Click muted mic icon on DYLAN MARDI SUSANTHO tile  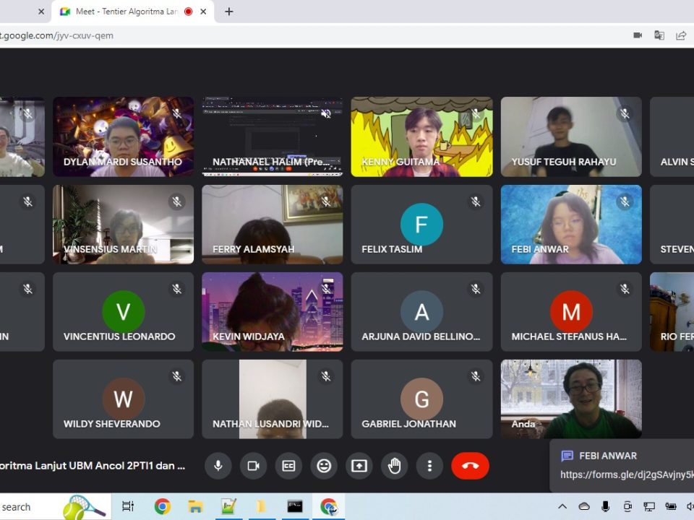[176, 113]
